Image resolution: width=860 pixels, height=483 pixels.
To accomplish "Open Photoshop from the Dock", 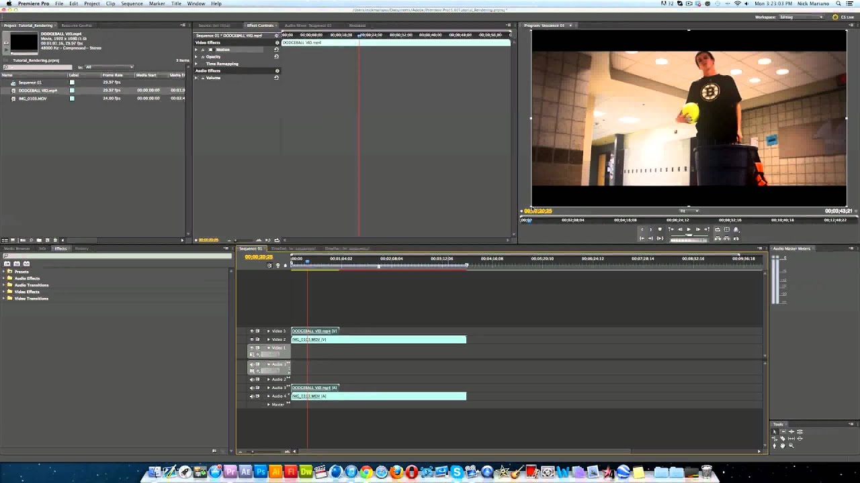I will (261, 472).
